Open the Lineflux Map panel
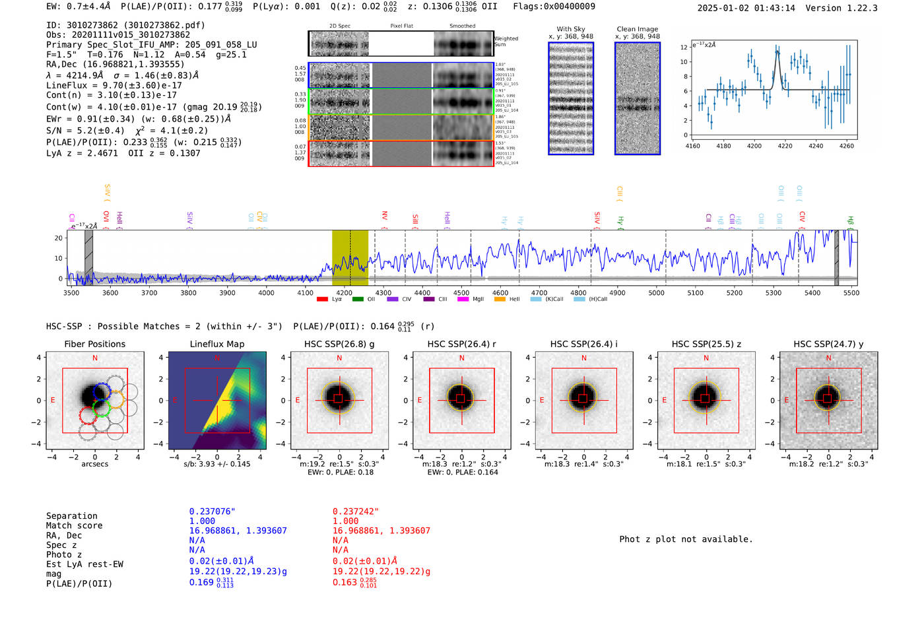Viewport: 924px width, 629px height. pos(217,400)
